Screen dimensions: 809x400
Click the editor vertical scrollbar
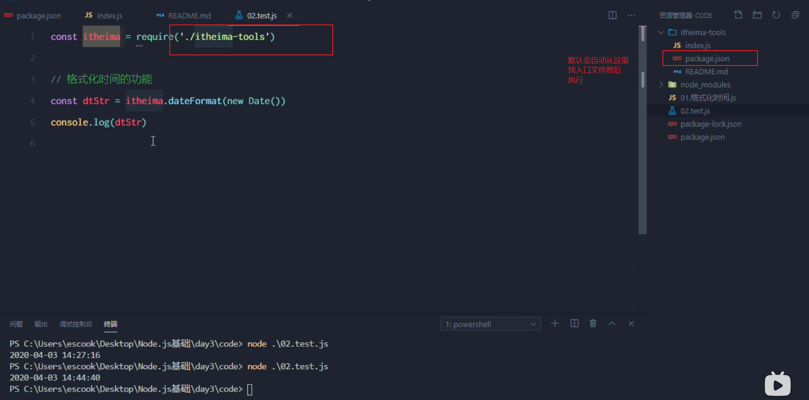643,129
